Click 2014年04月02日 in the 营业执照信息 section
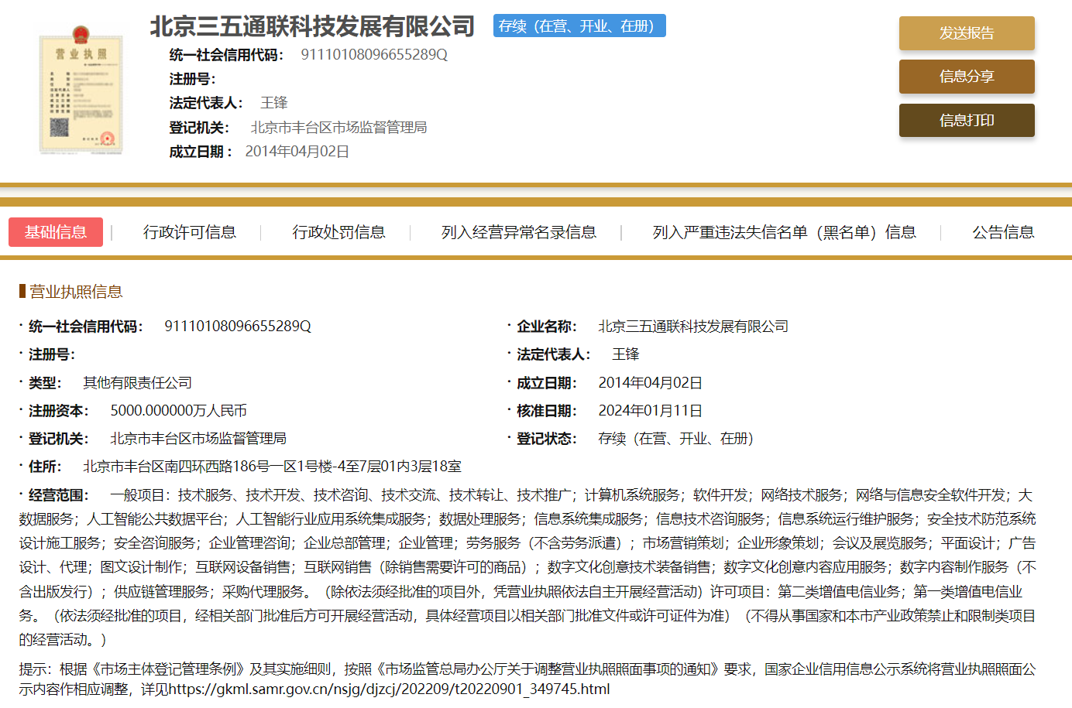Image resolution: width=1072 pixels, height=708 pixels. coord(651,383)
